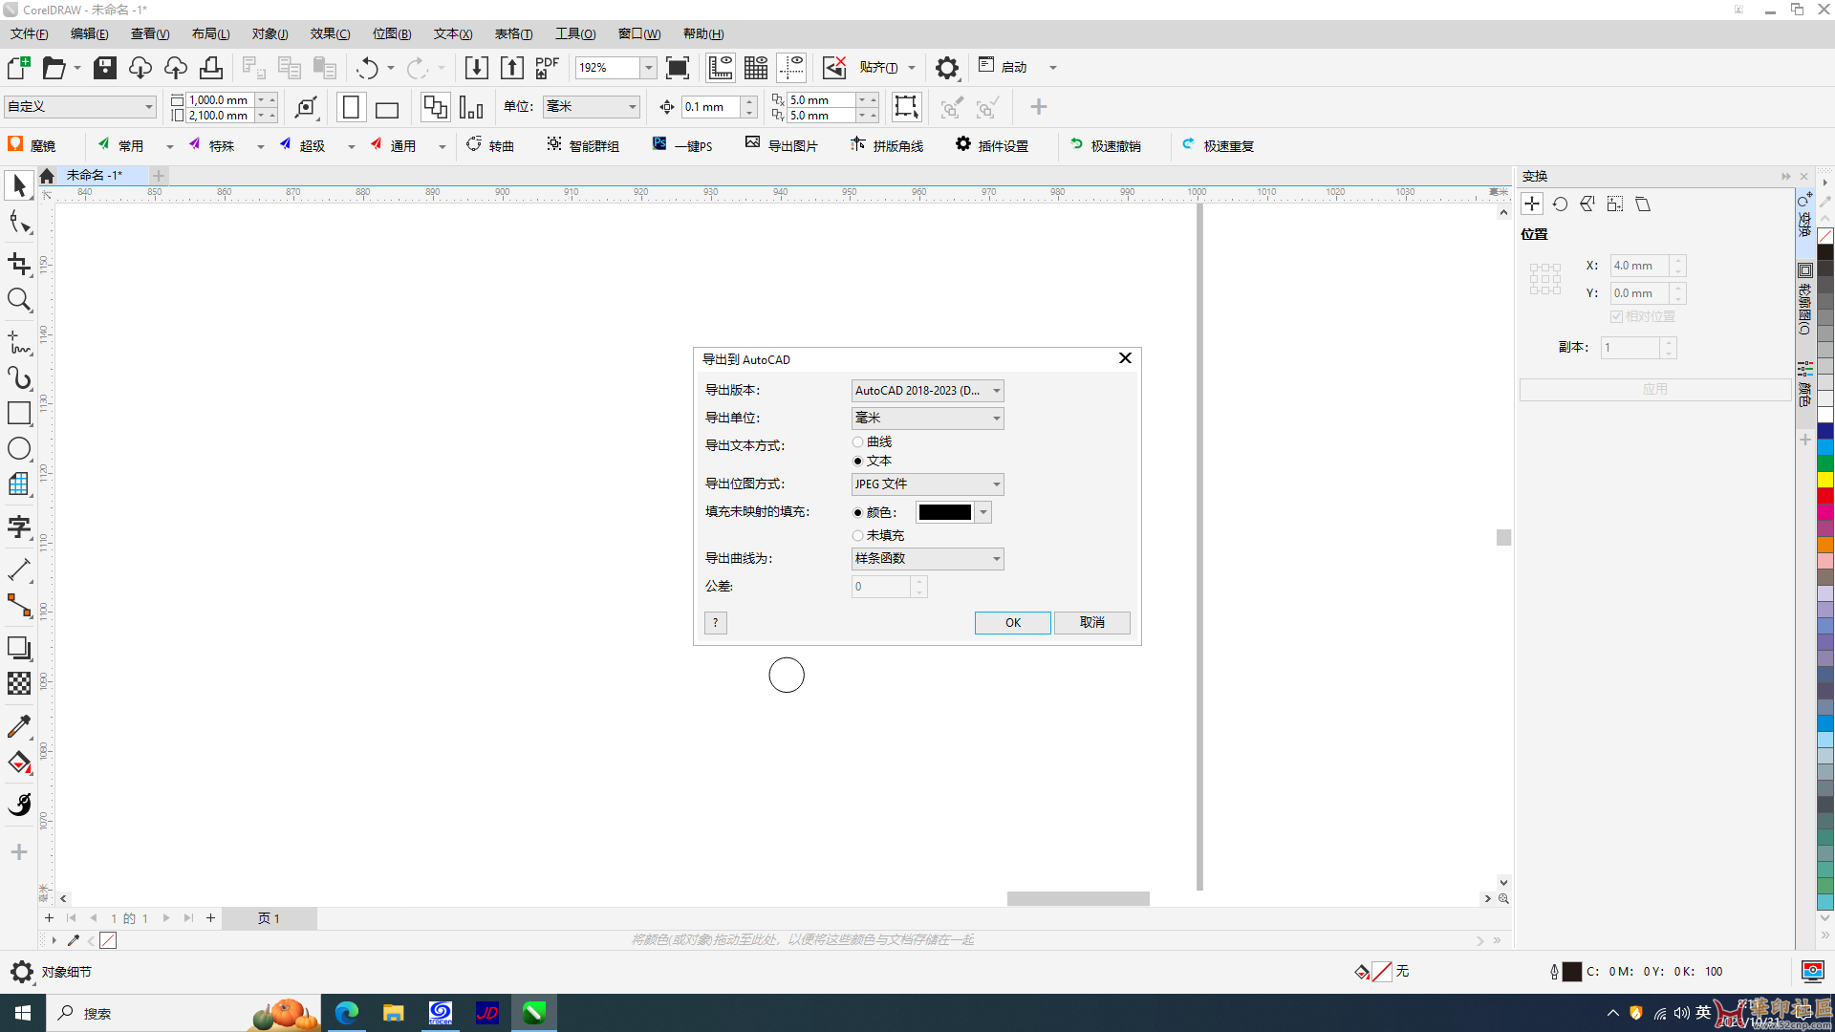The height and width of the screenshot is (1032, 1835).
Task: Select the Freehand drawing tool
Action: [19, 341]
